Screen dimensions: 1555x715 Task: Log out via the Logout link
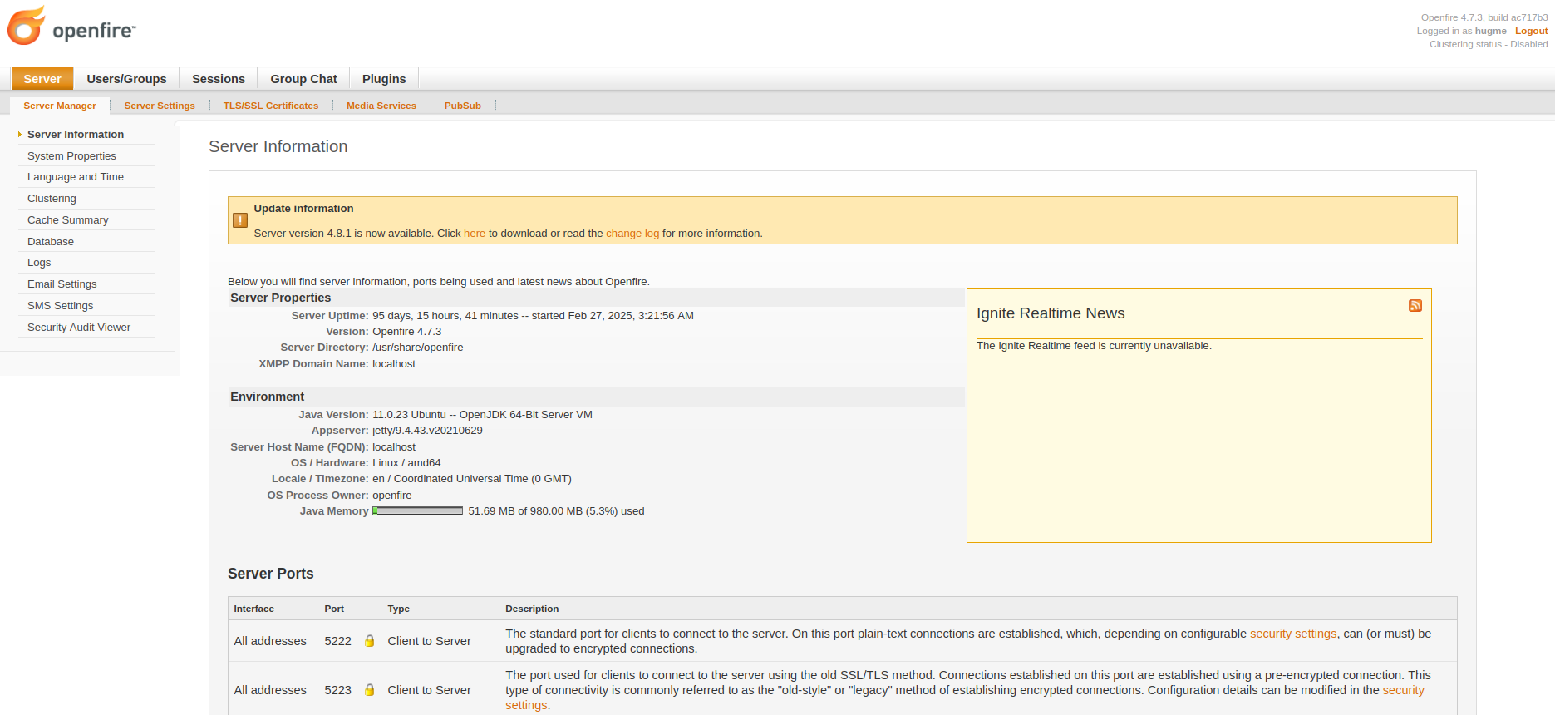coord(1531,31)
